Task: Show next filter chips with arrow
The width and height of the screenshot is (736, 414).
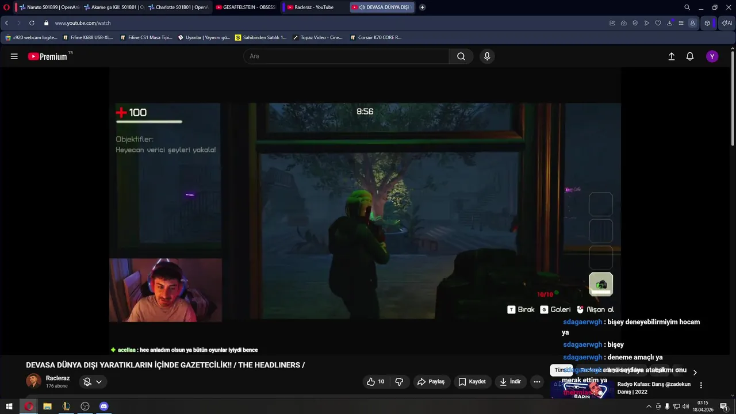Action: [x=695, y=373]
